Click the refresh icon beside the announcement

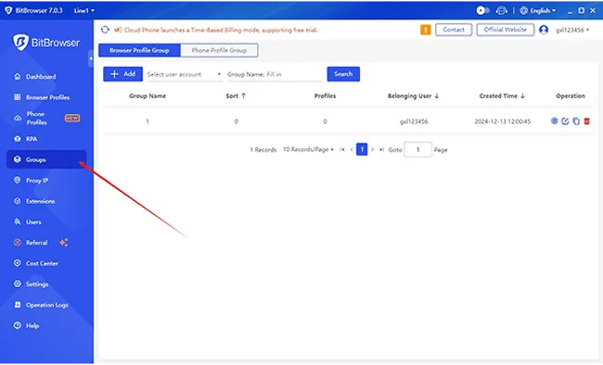[x=105, y=30]
